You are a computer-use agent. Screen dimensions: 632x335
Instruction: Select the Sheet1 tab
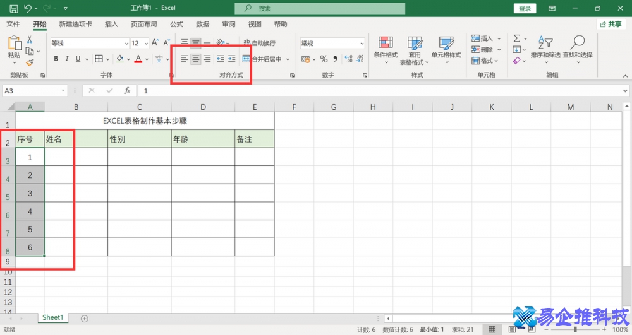[x=53, y=318]
